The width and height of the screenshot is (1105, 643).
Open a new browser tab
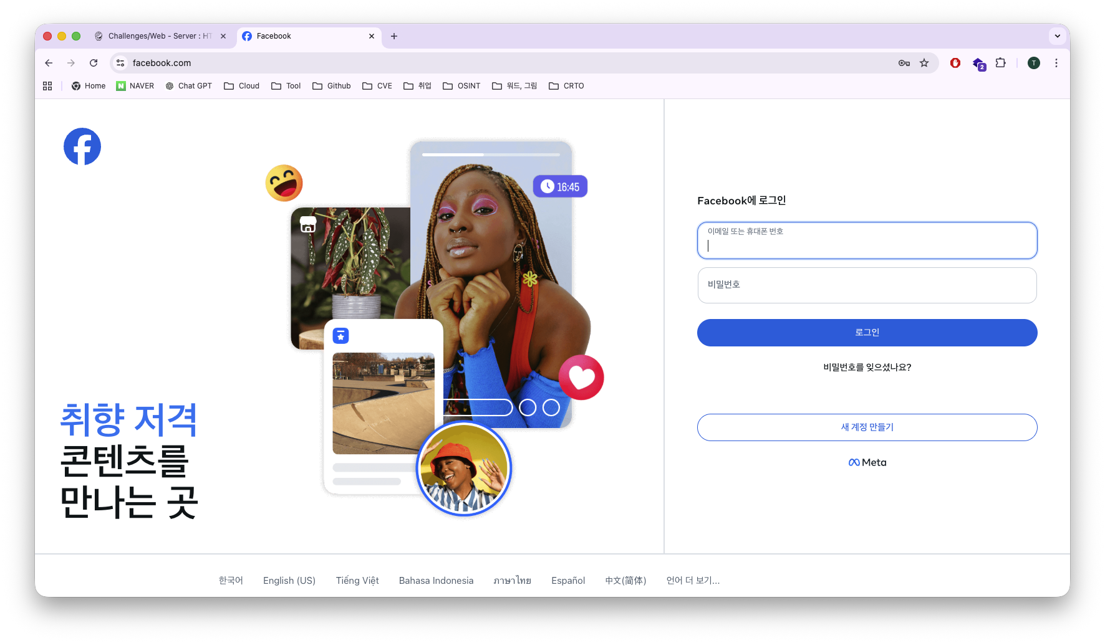(394, 36)
